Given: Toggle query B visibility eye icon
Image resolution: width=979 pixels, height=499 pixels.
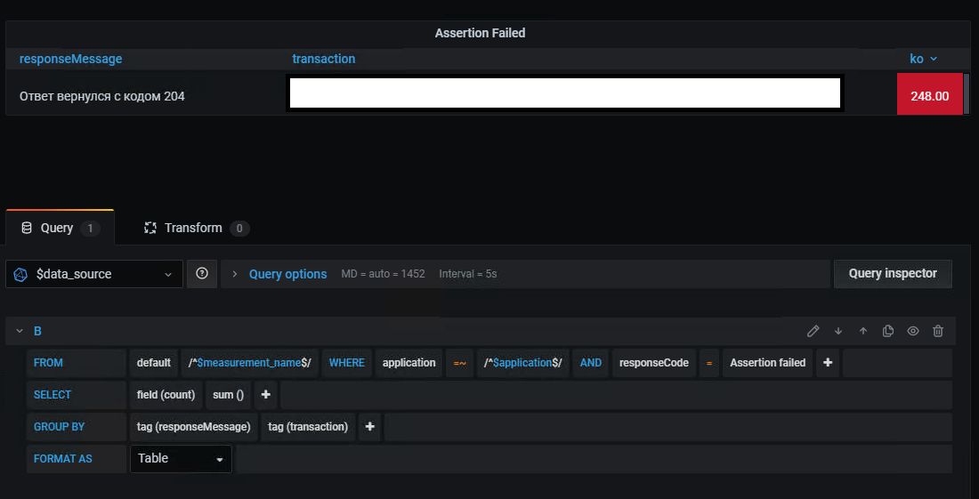Looking at the screenshot, I should click(x=913, y=331).
